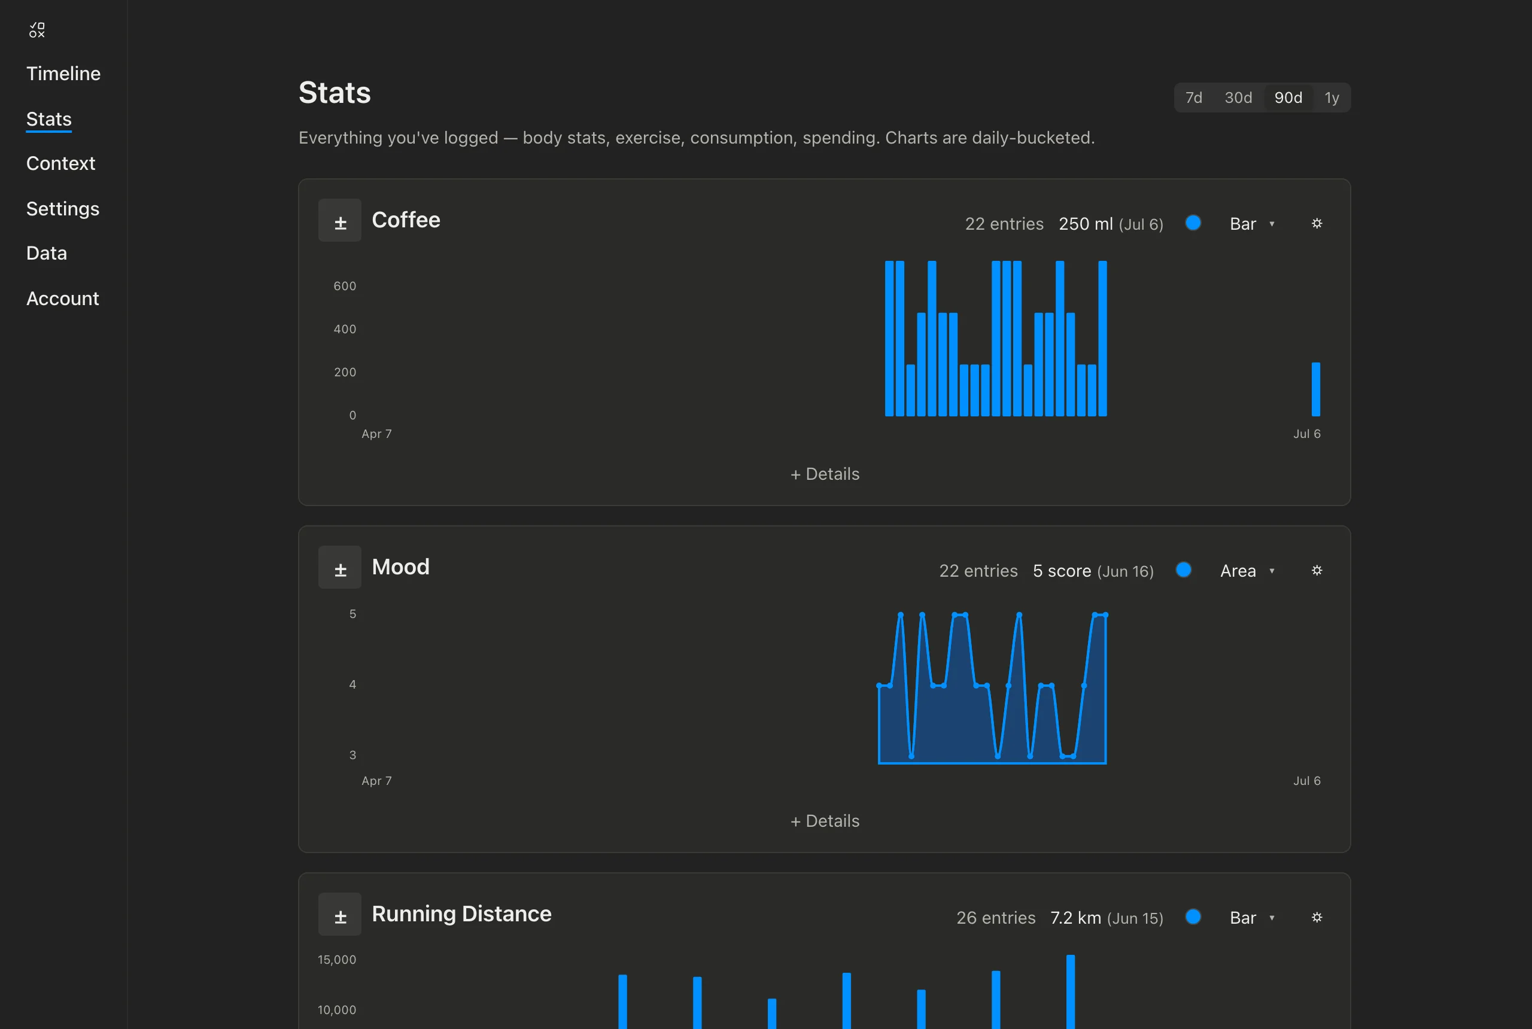Image resolution: width=1532 pixels, height=1029 pixels.
Task: Click '26 entries' on Running Distance card
Action: 996,918
